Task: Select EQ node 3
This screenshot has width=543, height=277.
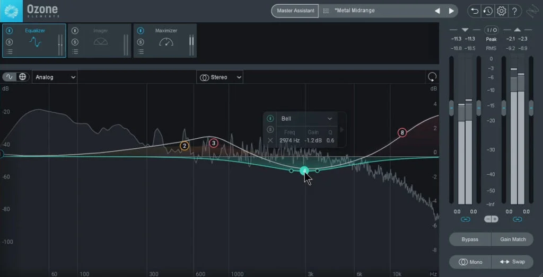Action: click(214, 143)
